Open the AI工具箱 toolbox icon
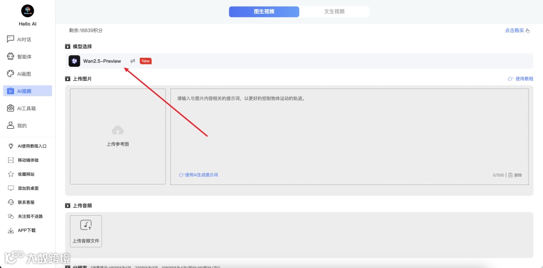 point(11,109)
